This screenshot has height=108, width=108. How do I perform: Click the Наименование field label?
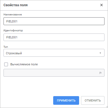click(13, 15)
